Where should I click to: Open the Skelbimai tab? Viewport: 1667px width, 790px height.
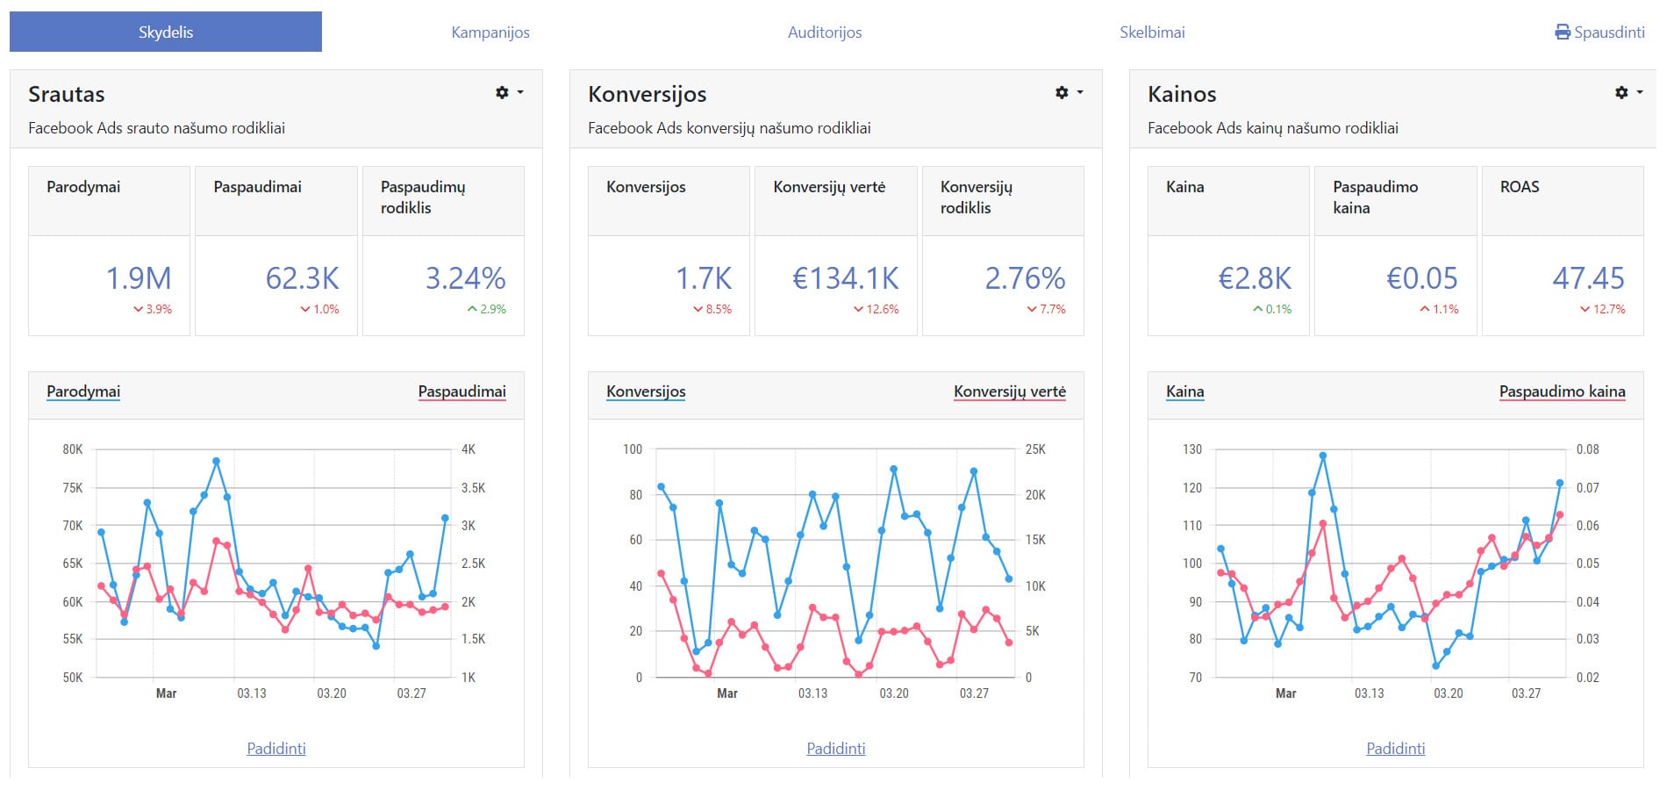pyautogui.click(x=1152, y=32)
